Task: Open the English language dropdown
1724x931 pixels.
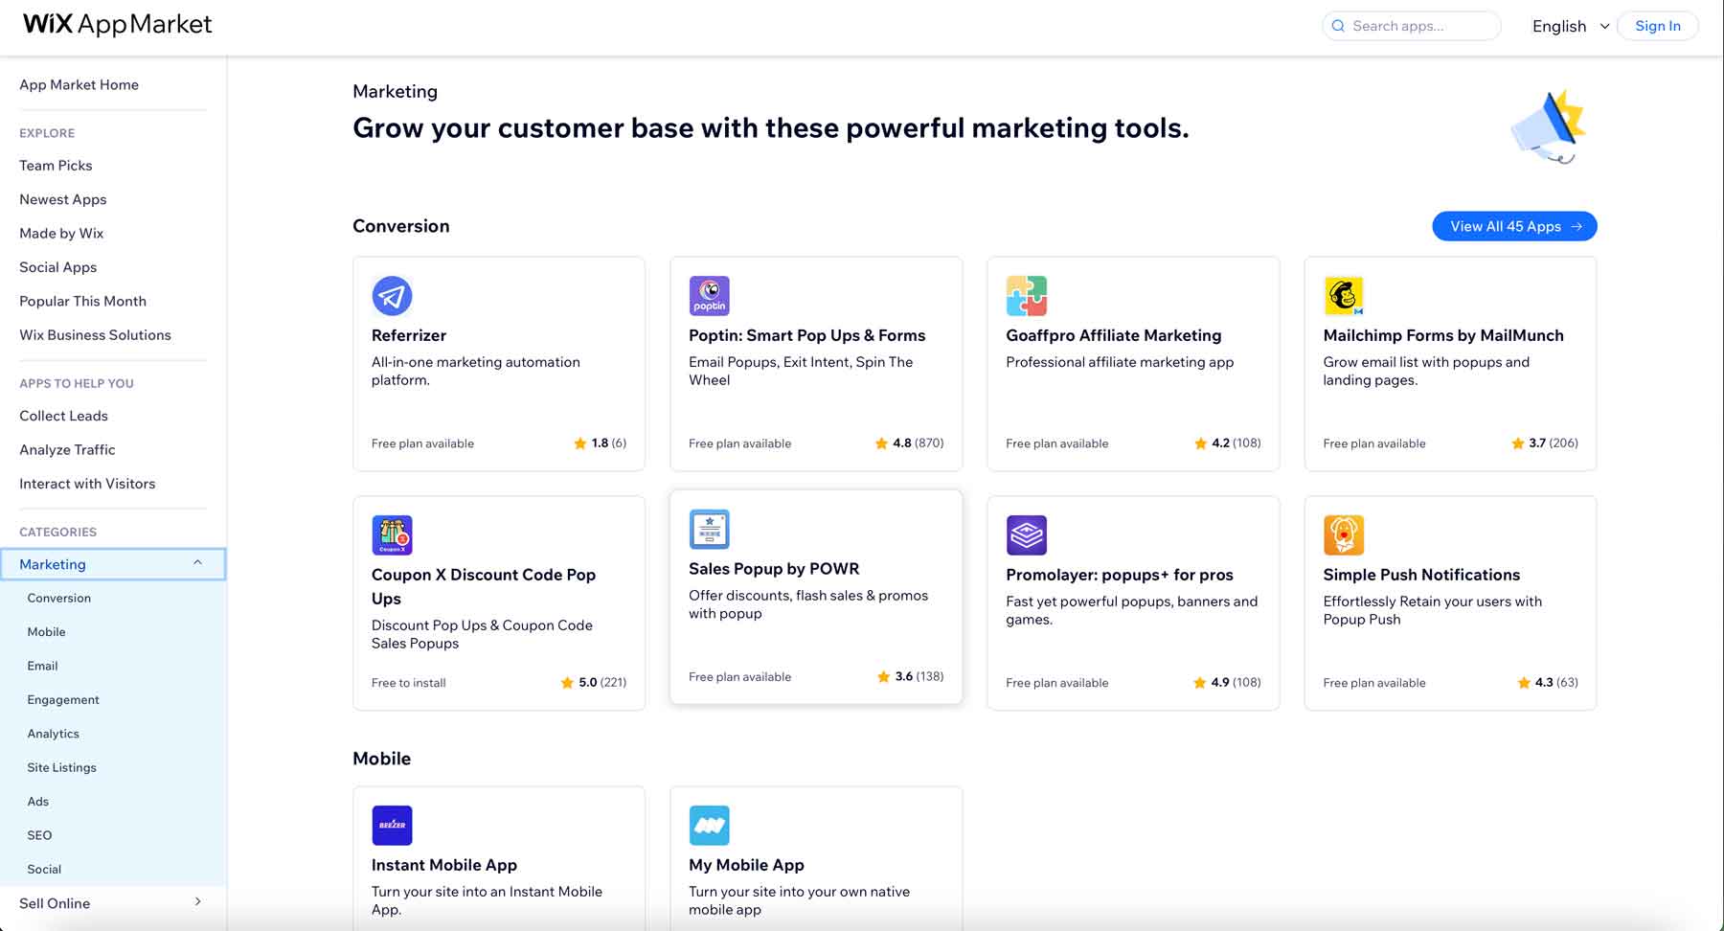Action: coord(1568,26)
